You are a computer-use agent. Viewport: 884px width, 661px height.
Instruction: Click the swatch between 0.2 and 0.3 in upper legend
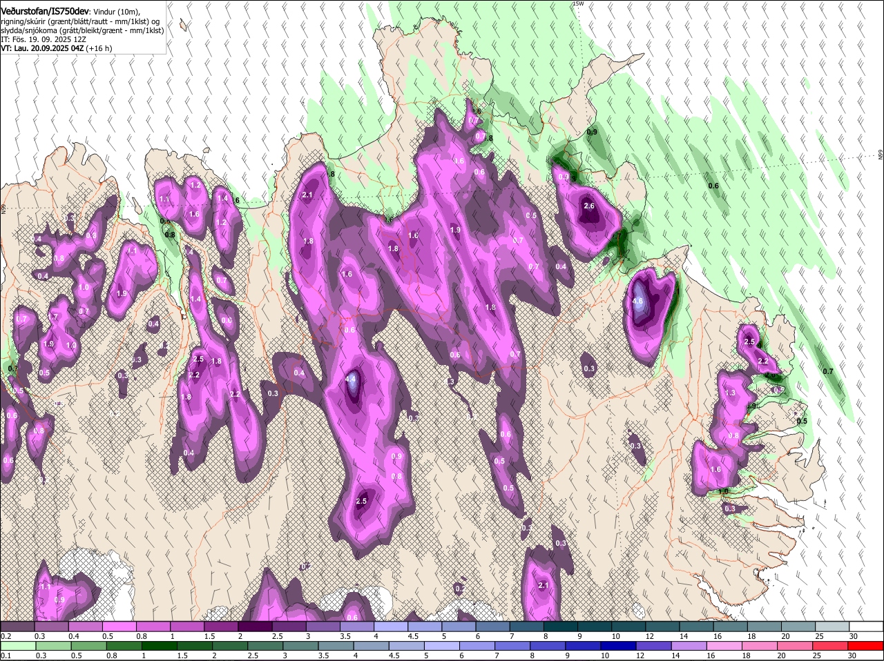[17, 626]
